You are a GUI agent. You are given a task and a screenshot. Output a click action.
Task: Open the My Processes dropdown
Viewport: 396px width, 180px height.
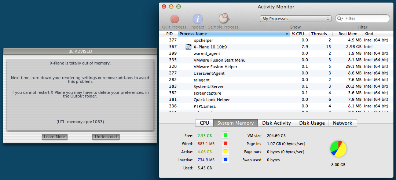[295, 19]
